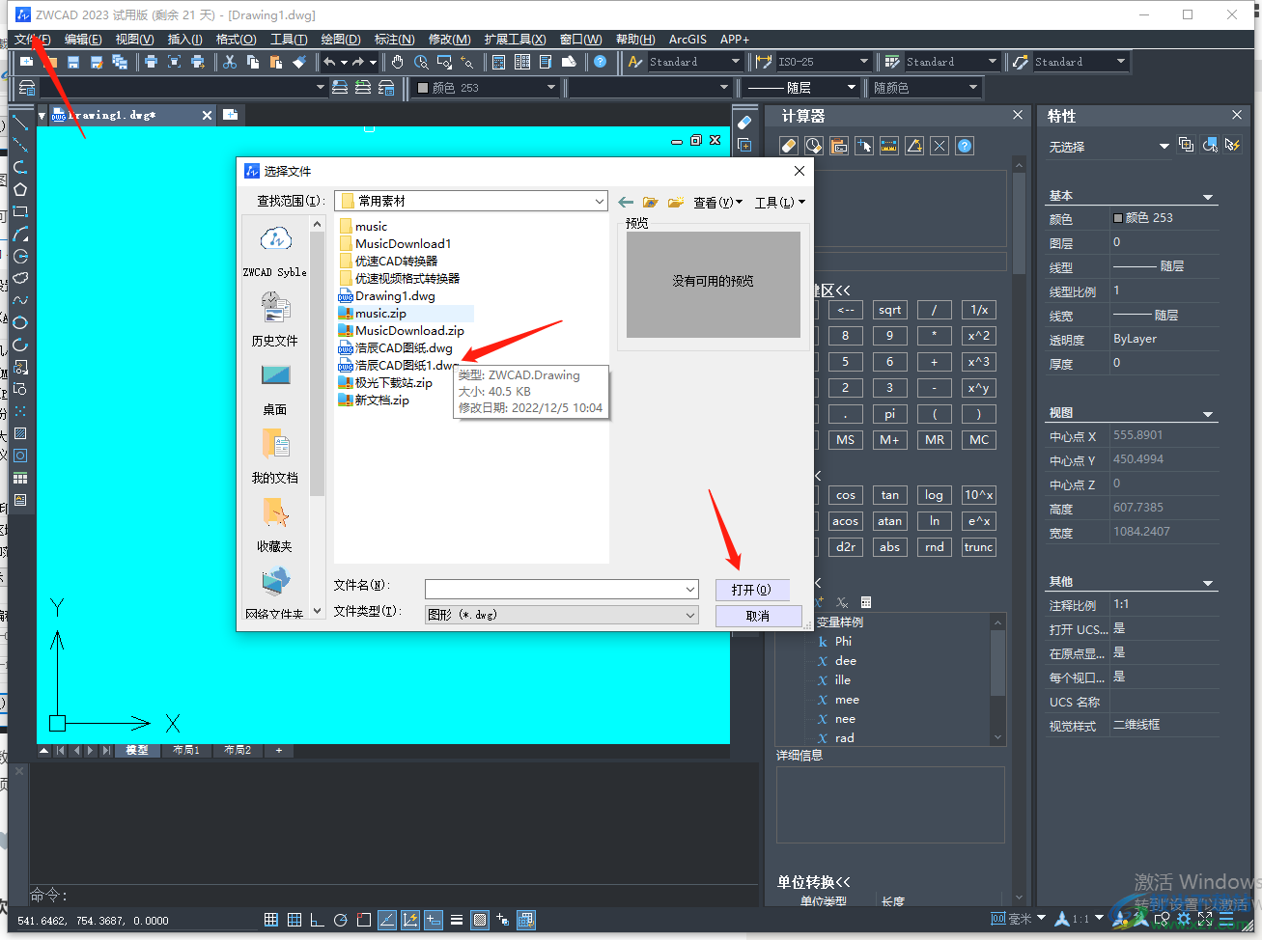Click the 取消 button

(758, 616)
